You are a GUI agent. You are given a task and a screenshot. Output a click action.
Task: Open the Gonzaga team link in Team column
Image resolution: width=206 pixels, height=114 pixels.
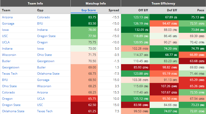tap(8, 24)
